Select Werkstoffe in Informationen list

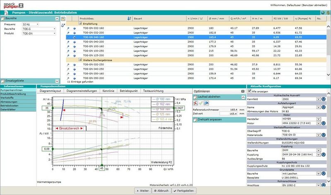click(x=18, y=98)
